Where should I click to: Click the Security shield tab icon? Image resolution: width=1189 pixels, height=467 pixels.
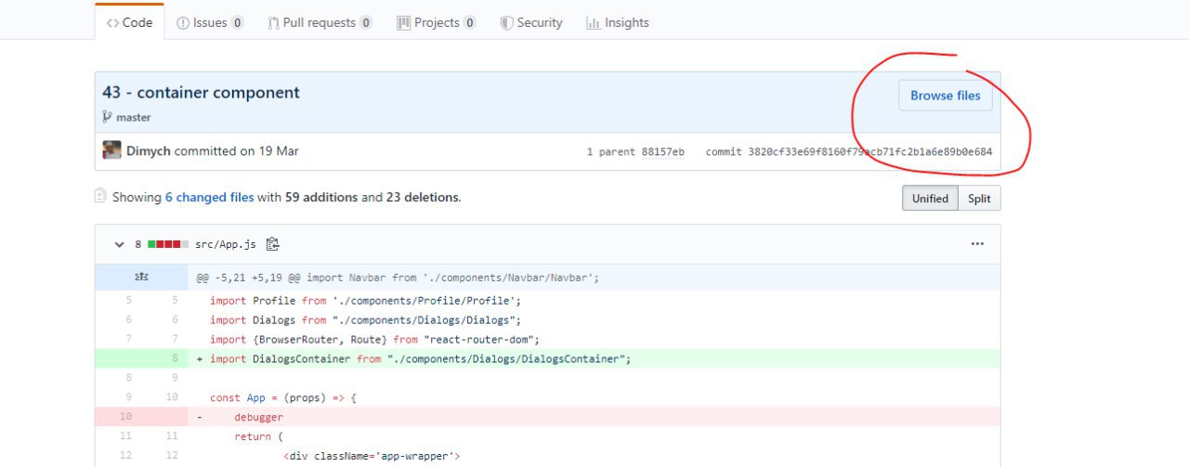click(506, 23)
